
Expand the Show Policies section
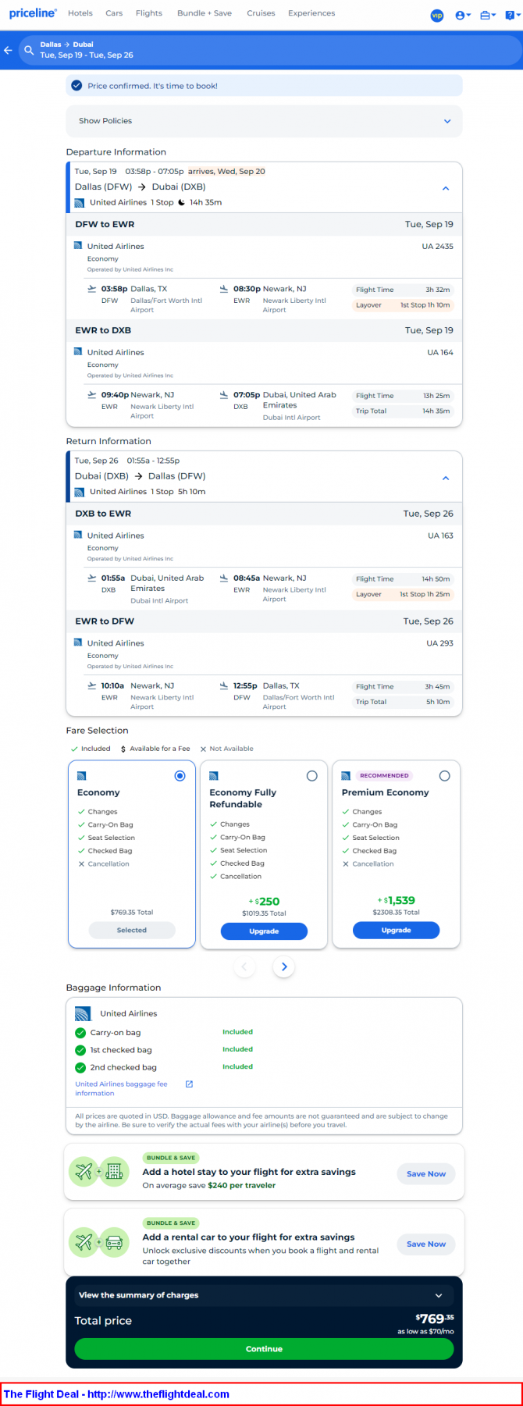tap(264, 121)
